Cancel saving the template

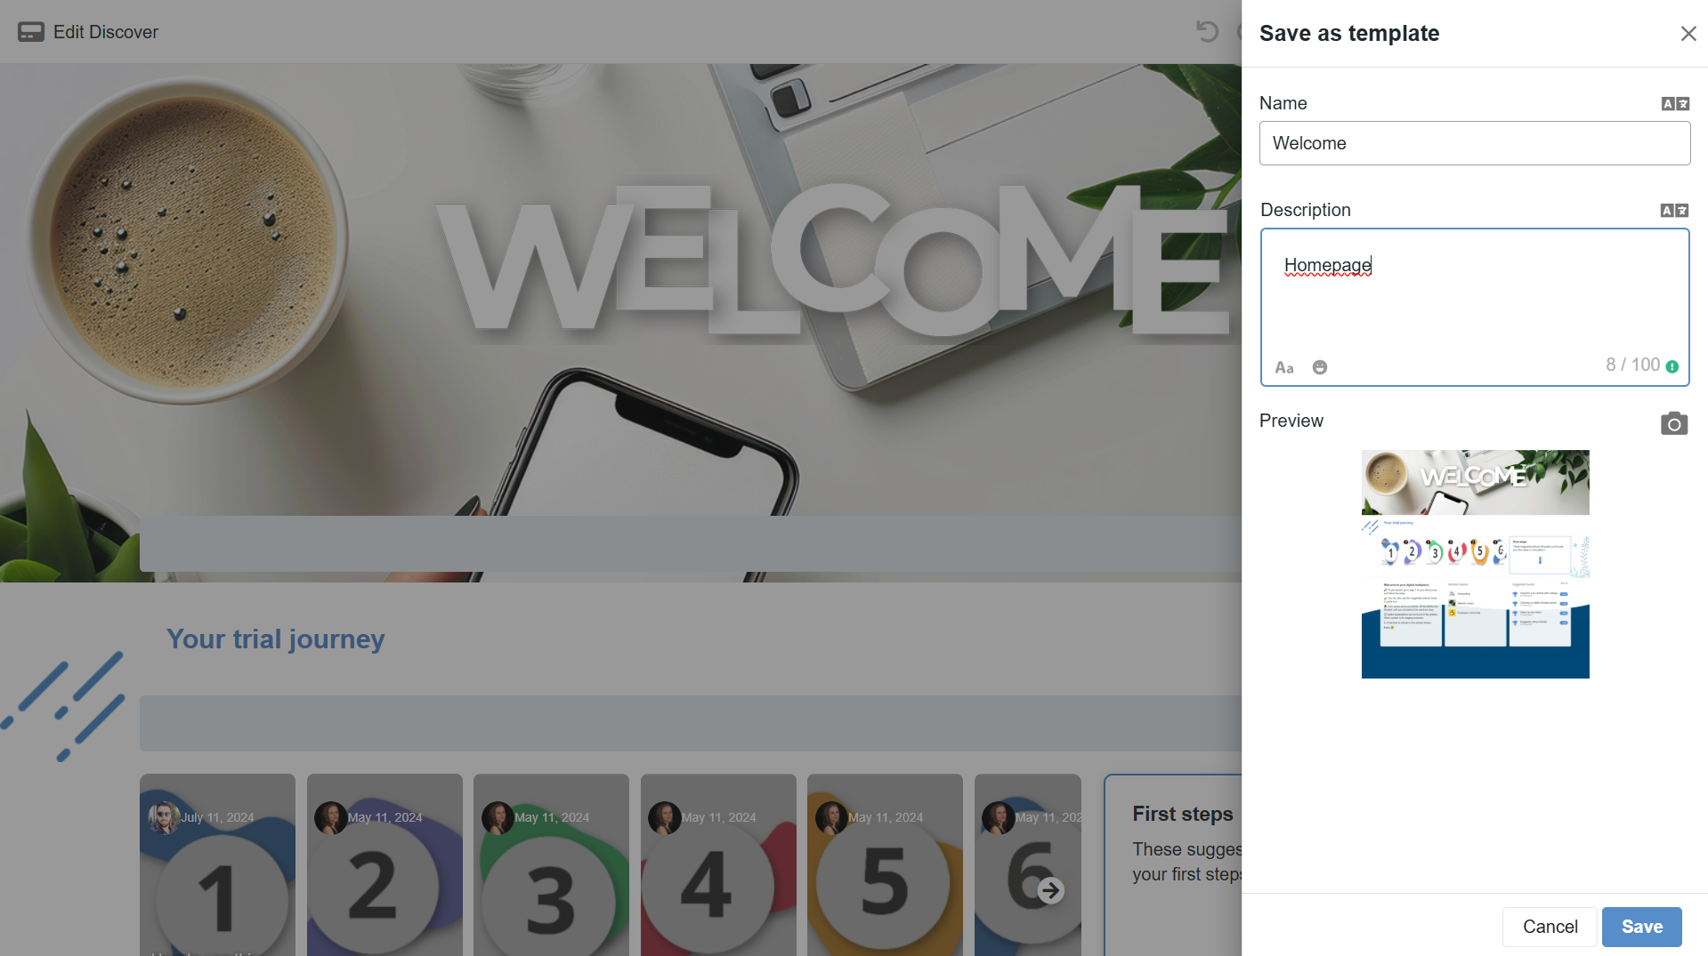coord(1550,927)
